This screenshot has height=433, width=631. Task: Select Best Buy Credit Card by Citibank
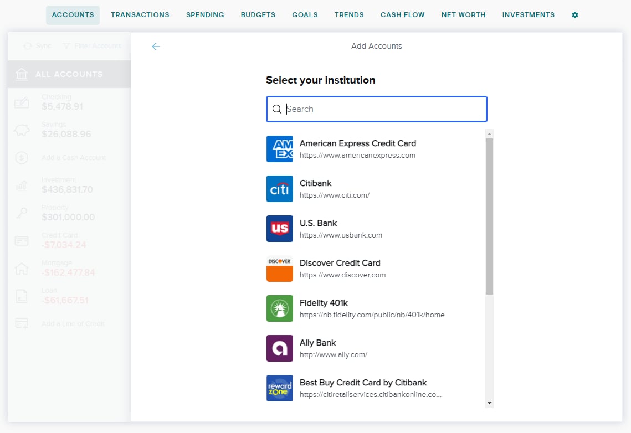click(363, 383)
